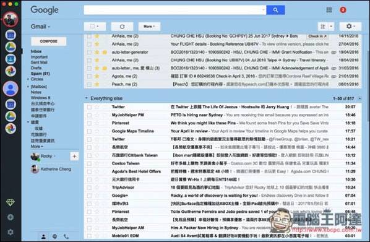Open the Spam (81) folder
Screen dimensions: 370x242
click(40, 74)
